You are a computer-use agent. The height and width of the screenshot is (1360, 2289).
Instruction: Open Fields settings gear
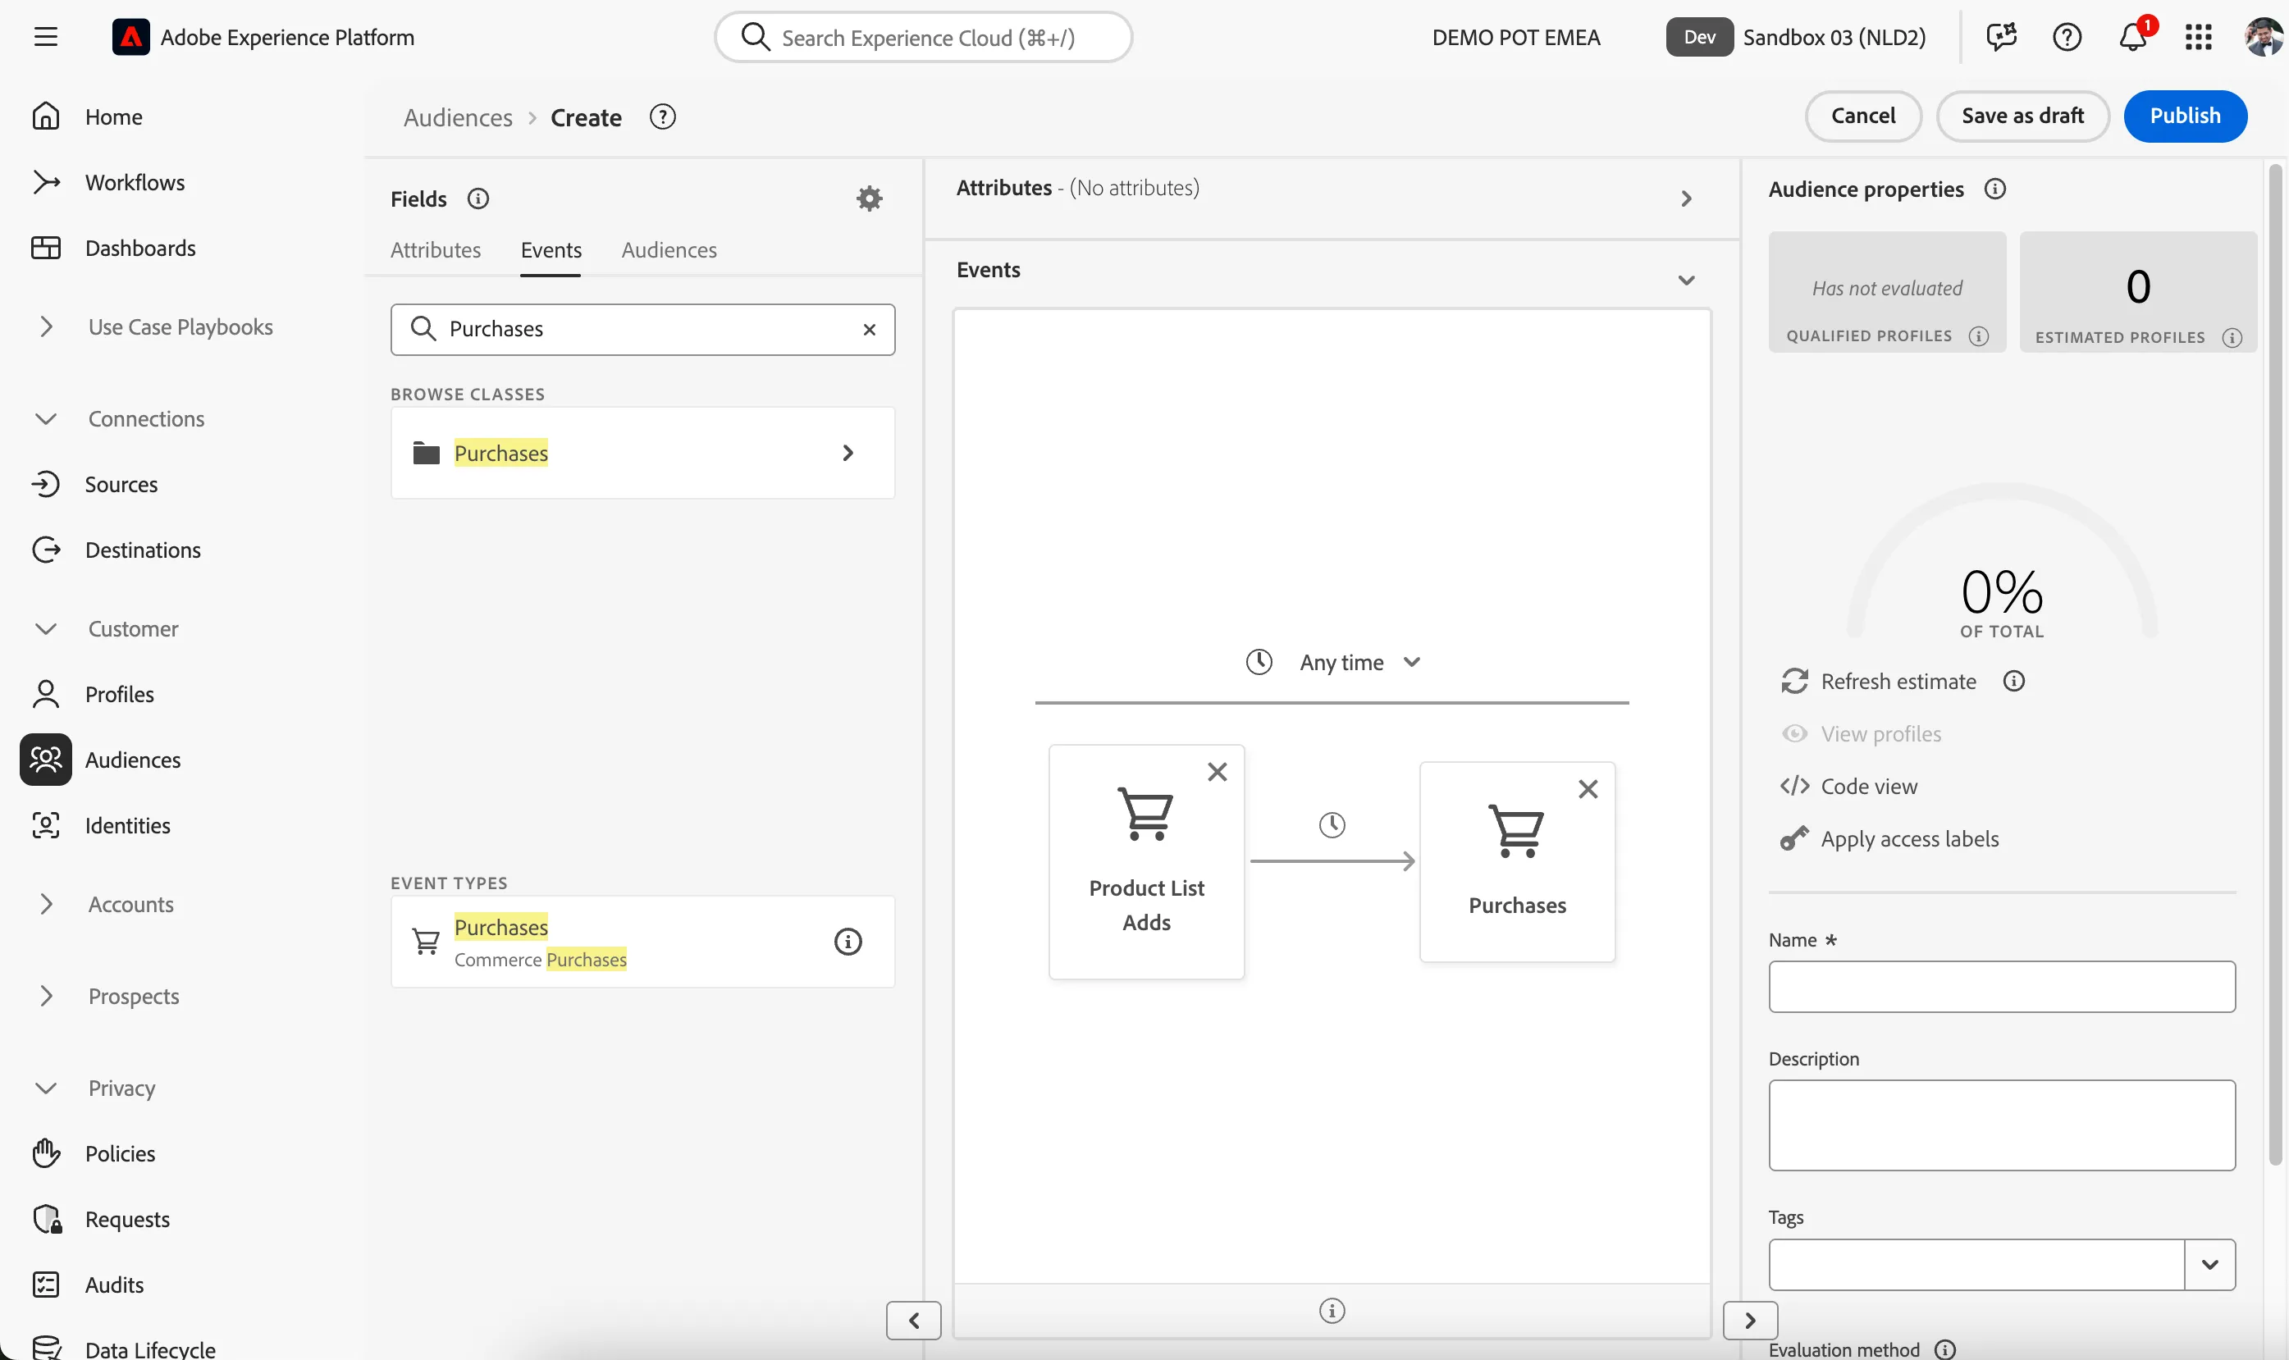[869, 198]
